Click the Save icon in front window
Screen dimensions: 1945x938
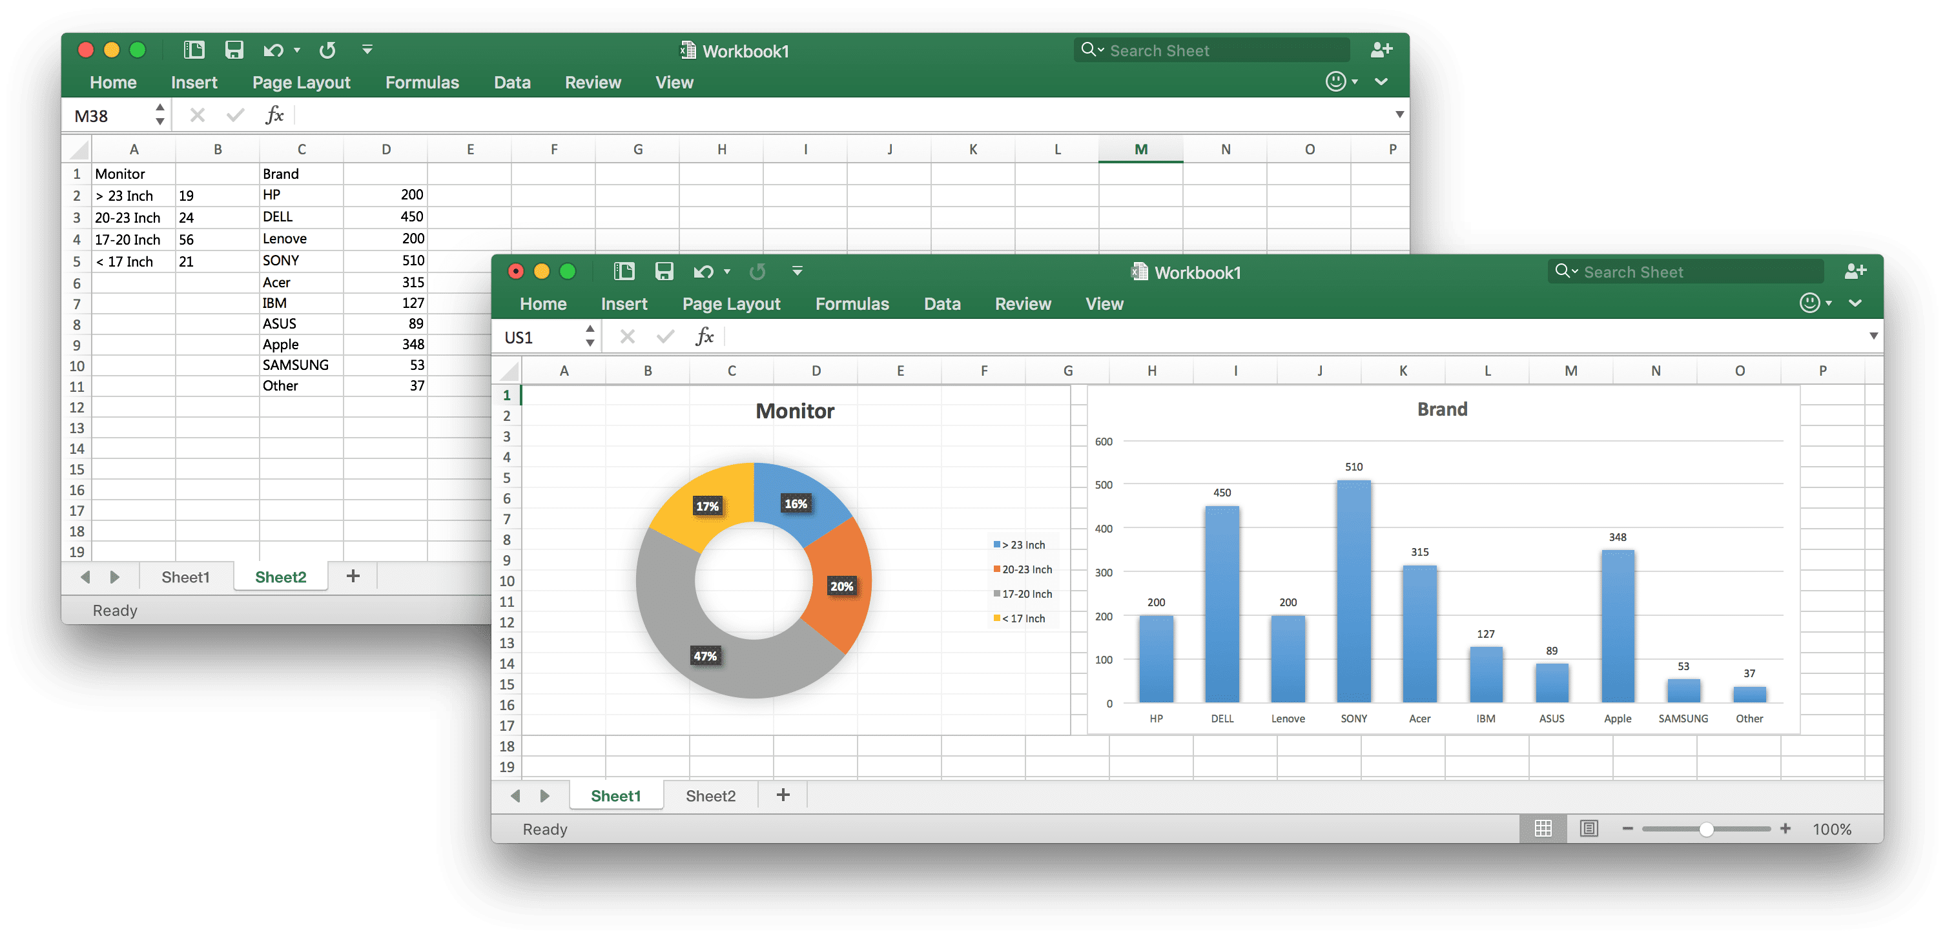(x=664, y=272)
